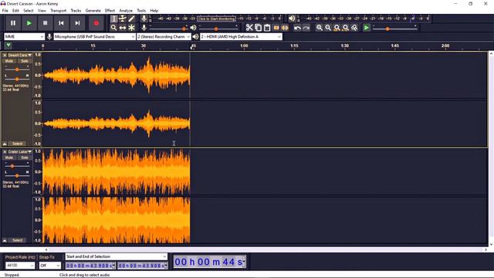
Task: Click the Undo arrow icon
Action: pyautogui.click(x=297, y=28)
